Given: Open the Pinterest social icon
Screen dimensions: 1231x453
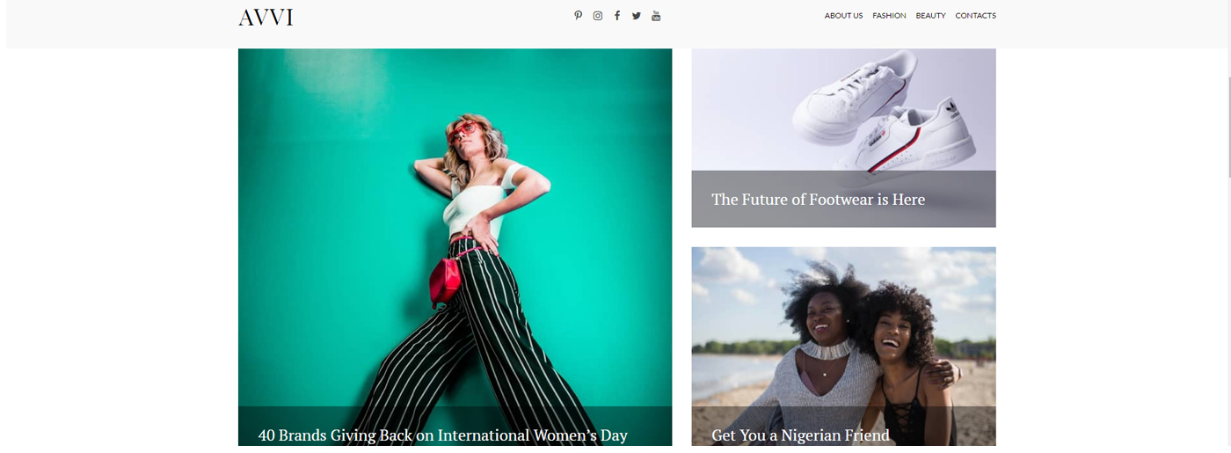Looking at the screenshot, I should tap(578, 16).
